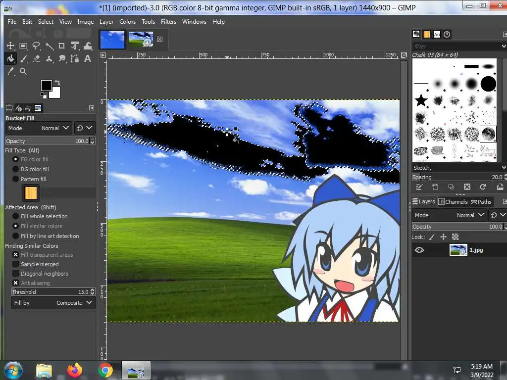Click the Delete brush icon

[467, 187]
